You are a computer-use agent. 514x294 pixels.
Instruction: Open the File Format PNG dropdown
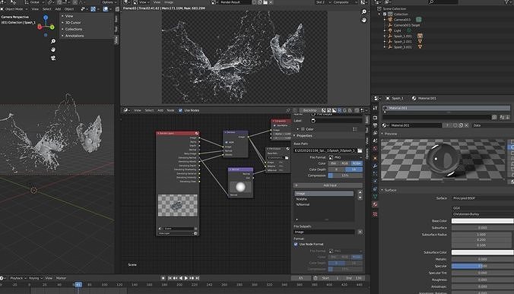click(345, 157)
